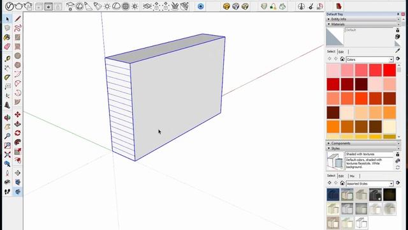Switch to Styles Select tab

331,176
